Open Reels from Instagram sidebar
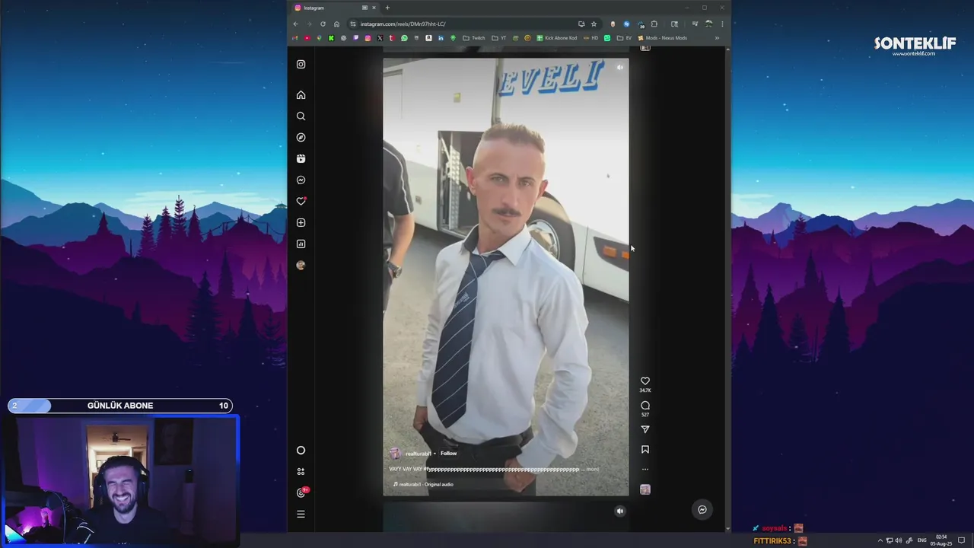Viewport: 974px width, 548px height. tap(301, 159)
